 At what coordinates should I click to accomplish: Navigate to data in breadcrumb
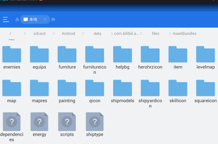97,33
